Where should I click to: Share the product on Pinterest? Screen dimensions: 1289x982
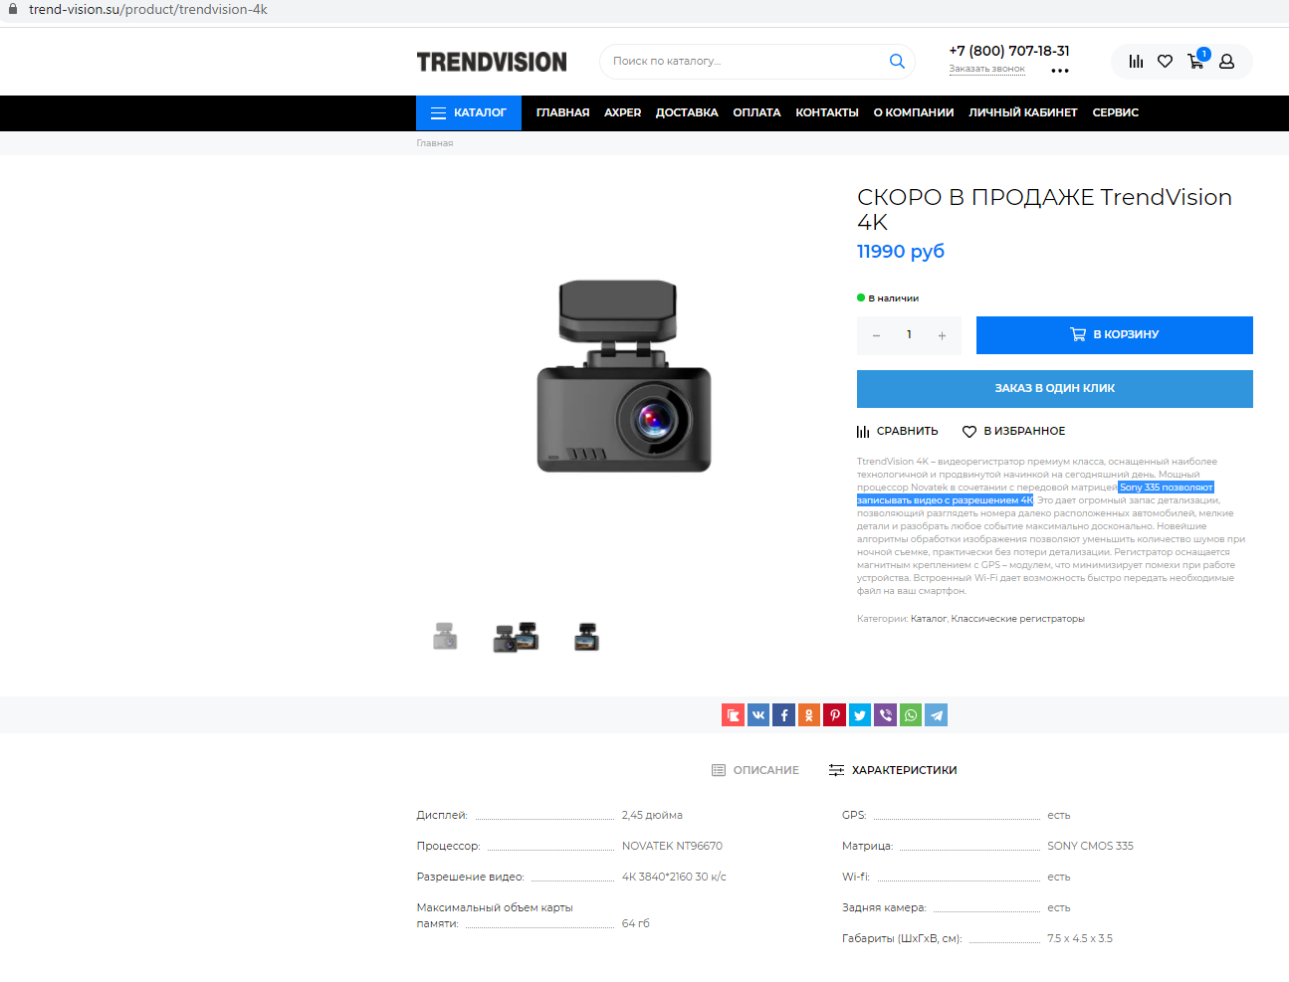[835, 715]
